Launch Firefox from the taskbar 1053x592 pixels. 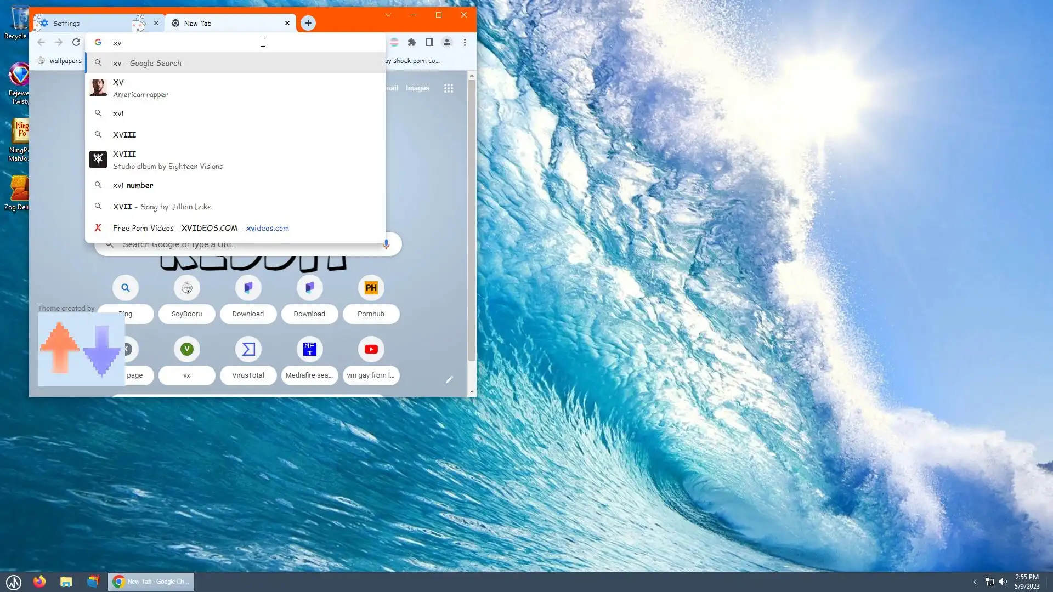39,582
